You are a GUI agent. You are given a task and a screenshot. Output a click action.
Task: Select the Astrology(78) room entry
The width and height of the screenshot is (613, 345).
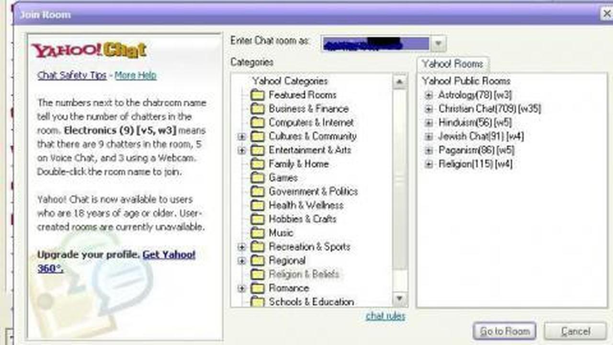tap(475, 95)
